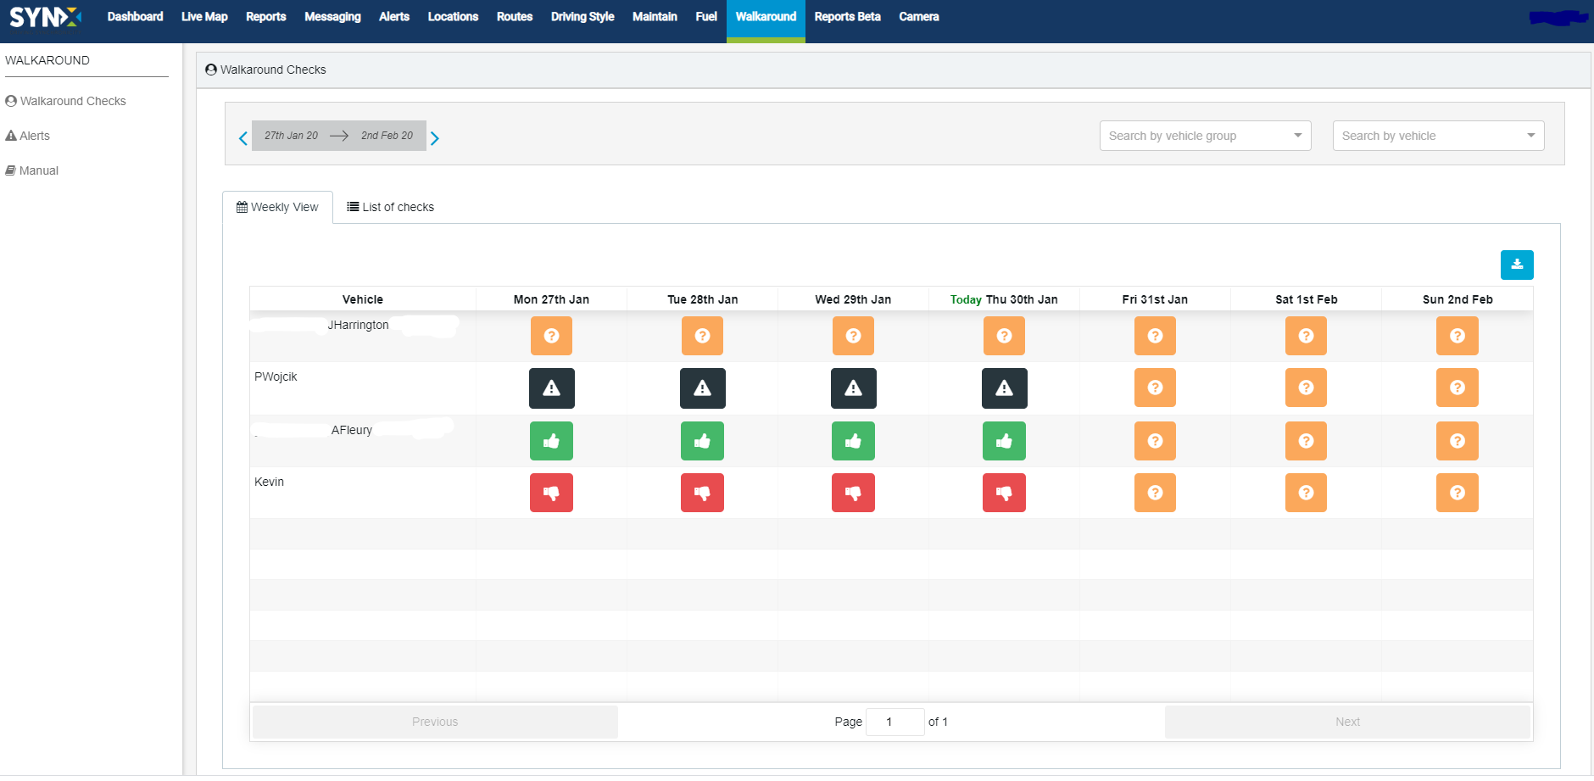Open PWojcik's Wed 29th Jan warning icon
The width and height of the screenshot is (1594, 781).
(854, 388)
